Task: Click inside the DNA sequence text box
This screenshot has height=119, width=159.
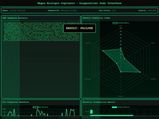Action: [41, 31]
